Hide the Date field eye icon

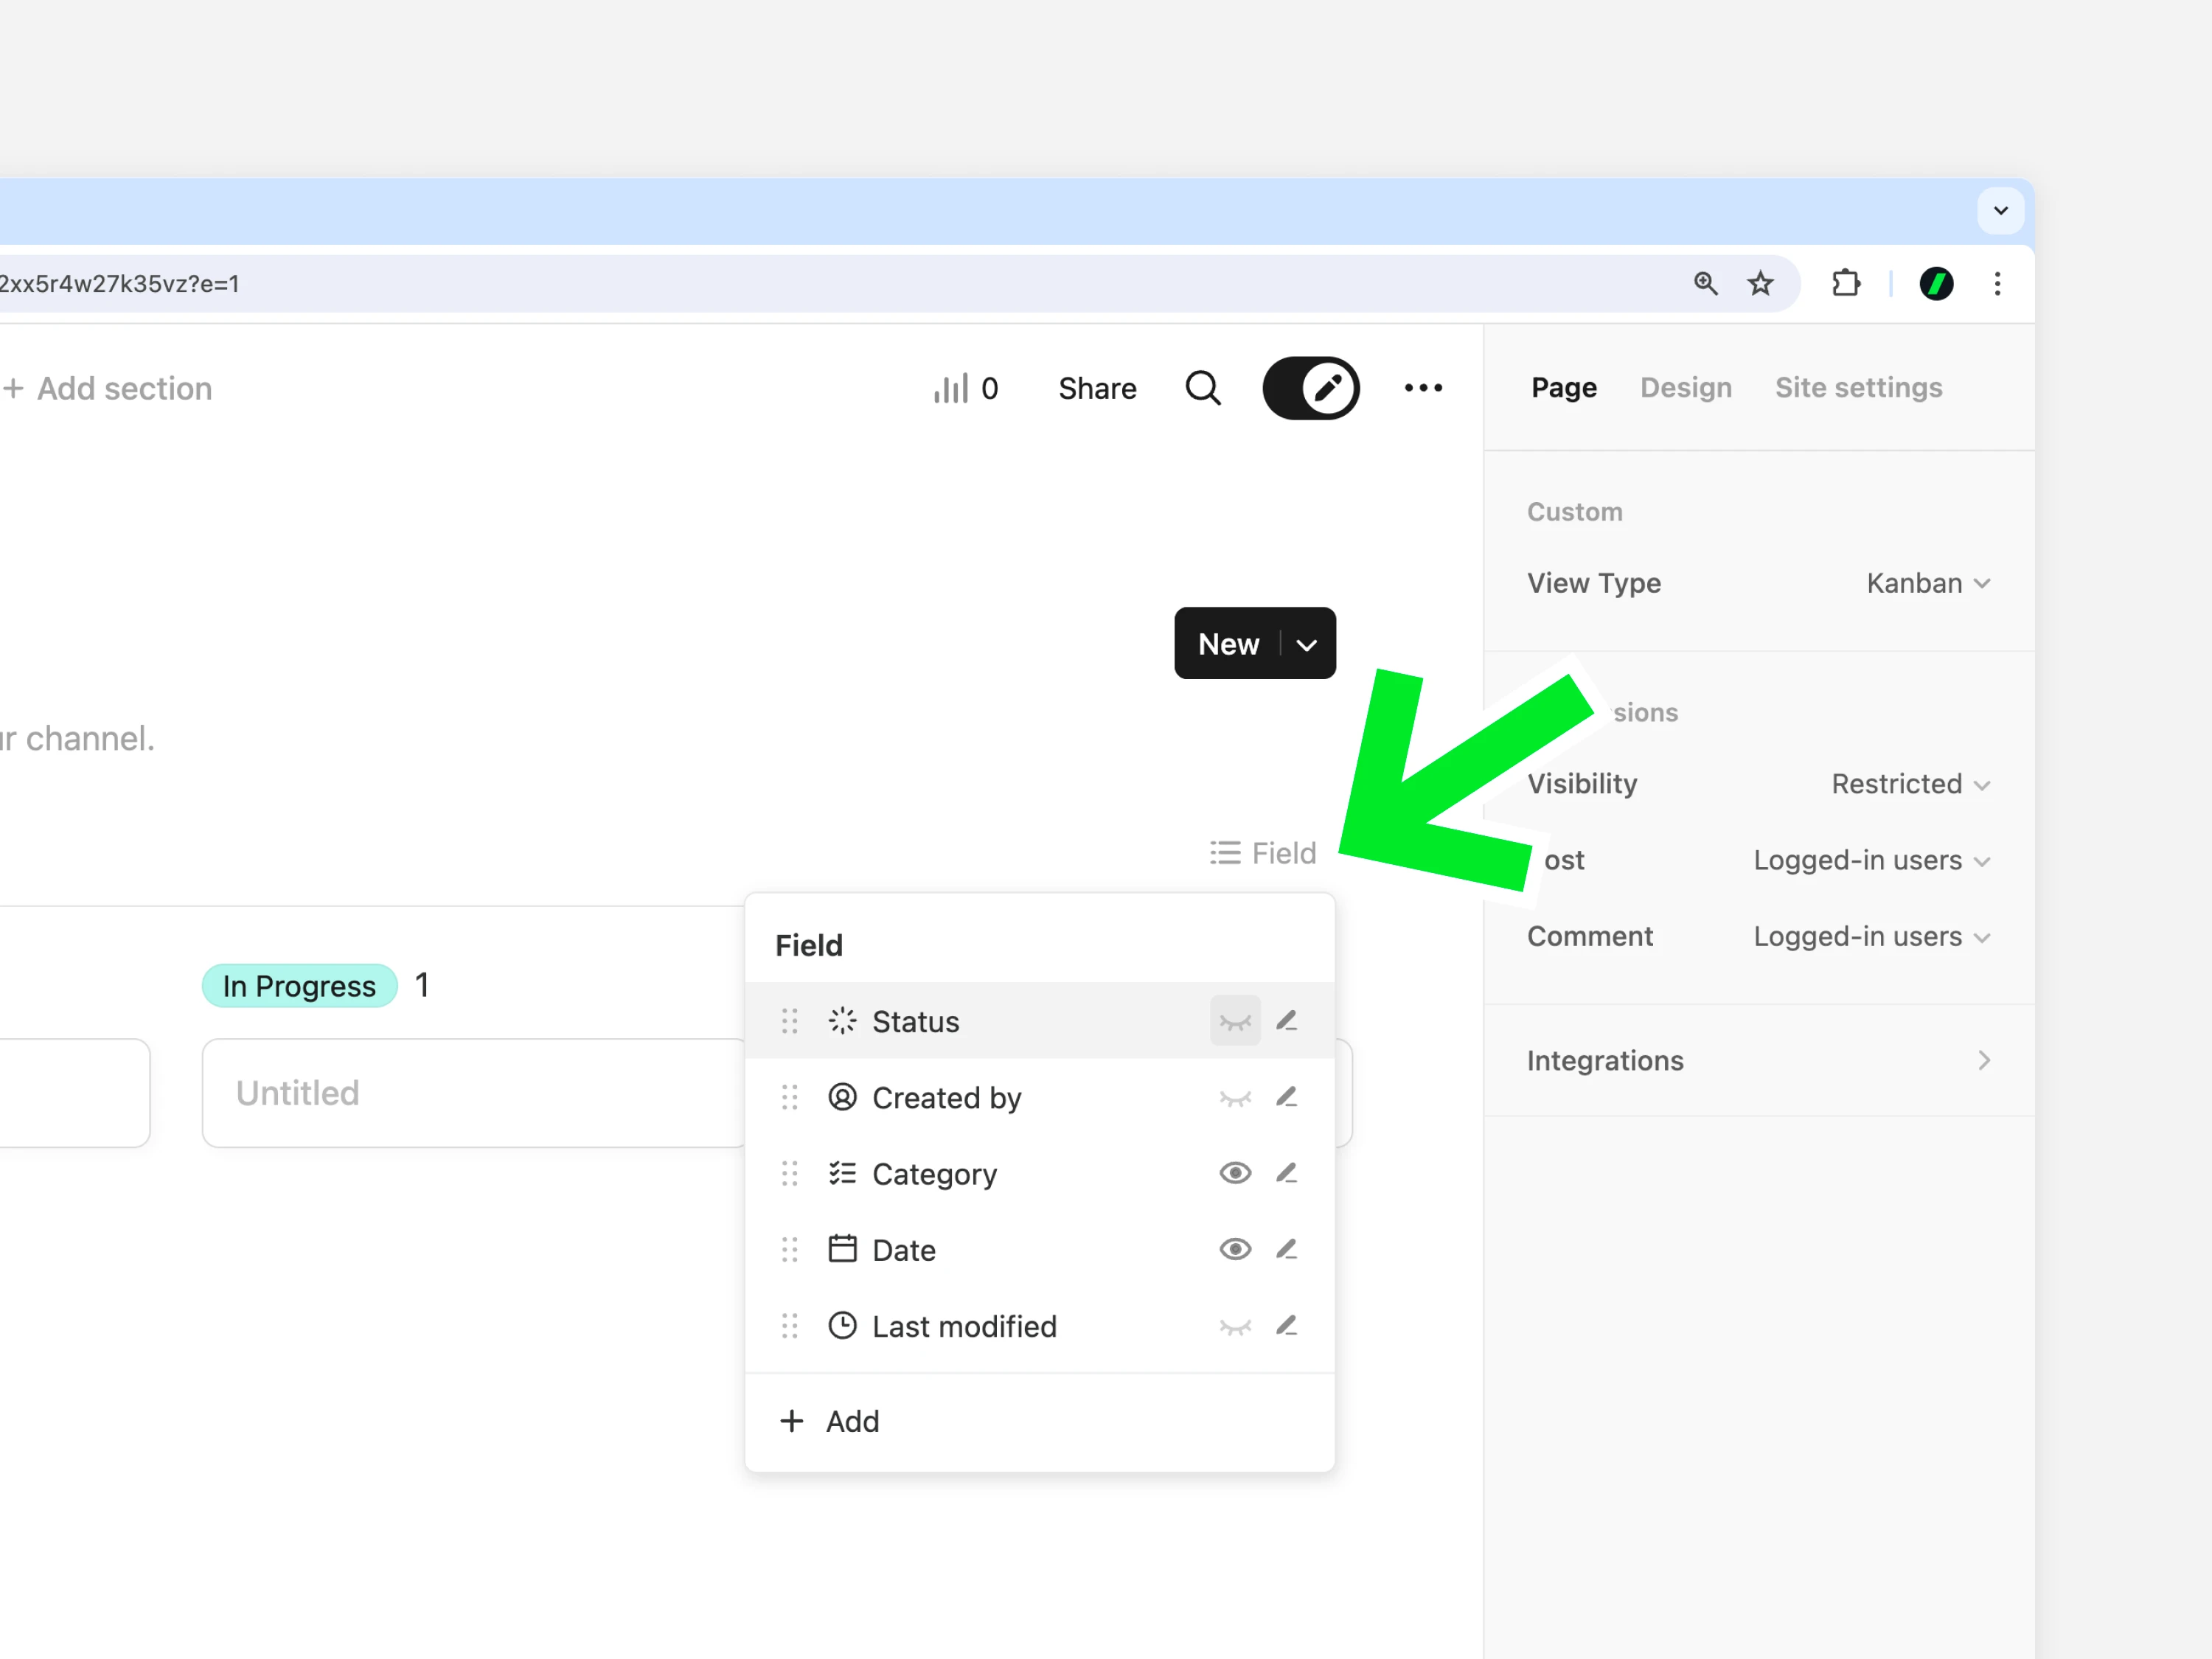pyautogui.click(x=1235, y=1250)
